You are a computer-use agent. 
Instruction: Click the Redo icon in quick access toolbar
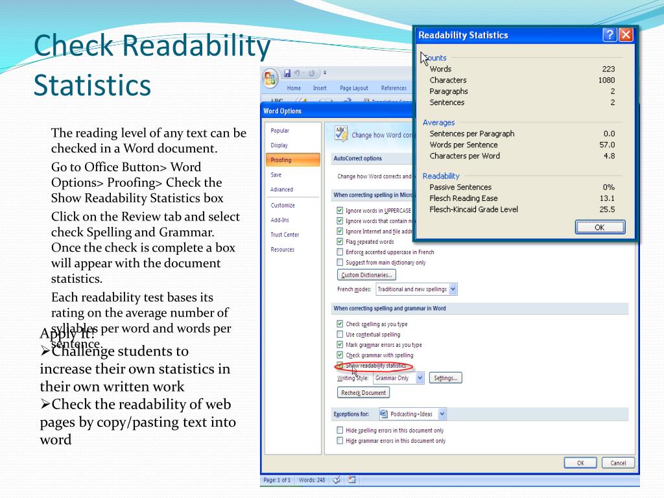point(312,73)
